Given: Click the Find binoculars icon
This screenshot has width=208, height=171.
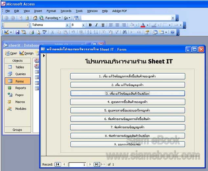Looking at the screenshot, I should click(125, 32).
